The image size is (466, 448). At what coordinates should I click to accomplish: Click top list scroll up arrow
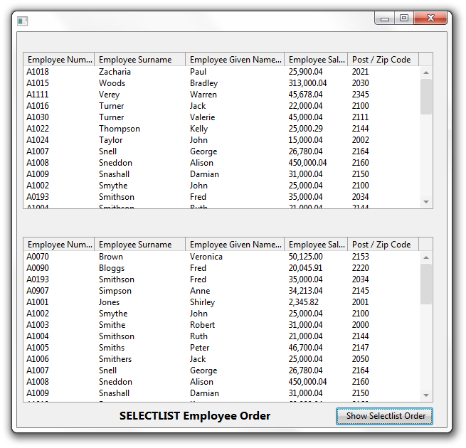pyautogui.click(x=426, y=73)
